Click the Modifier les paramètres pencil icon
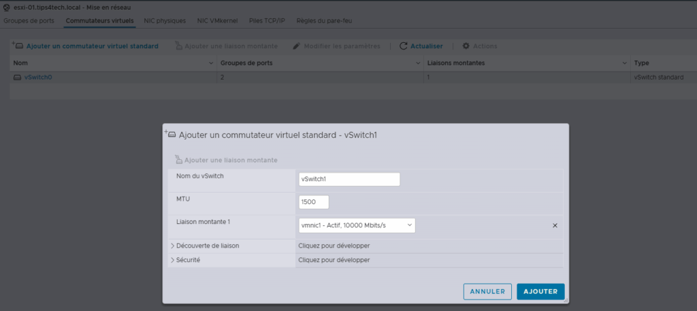 (296, 46)
